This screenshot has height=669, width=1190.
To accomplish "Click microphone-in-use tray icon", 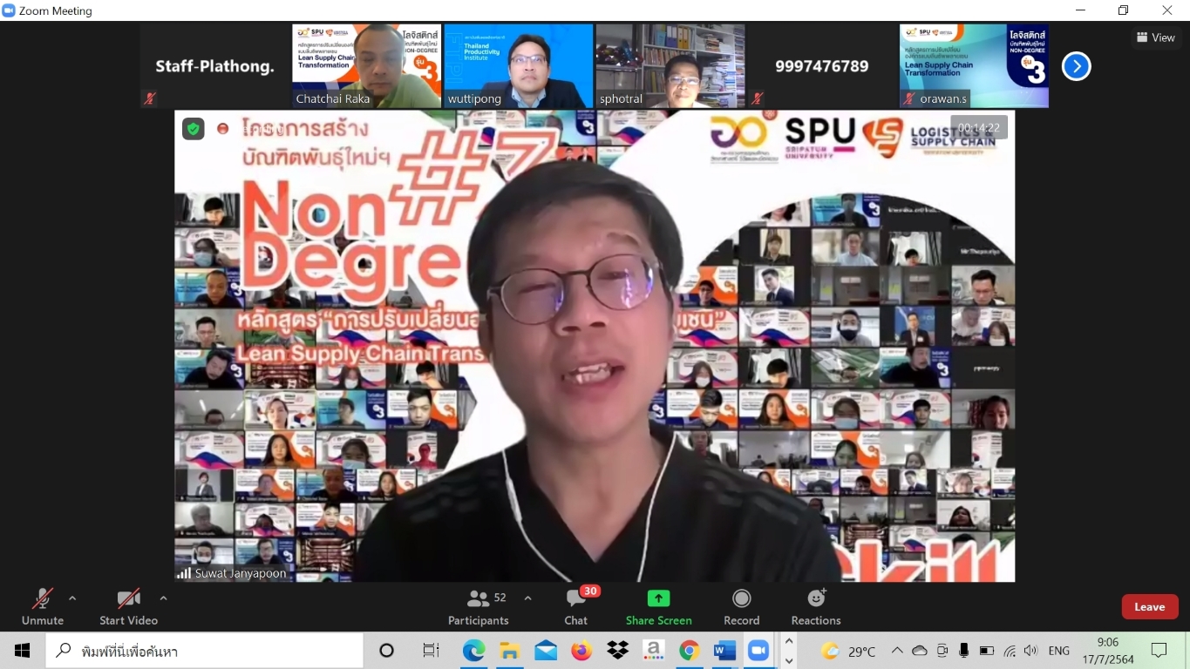I will click(964, 651).
